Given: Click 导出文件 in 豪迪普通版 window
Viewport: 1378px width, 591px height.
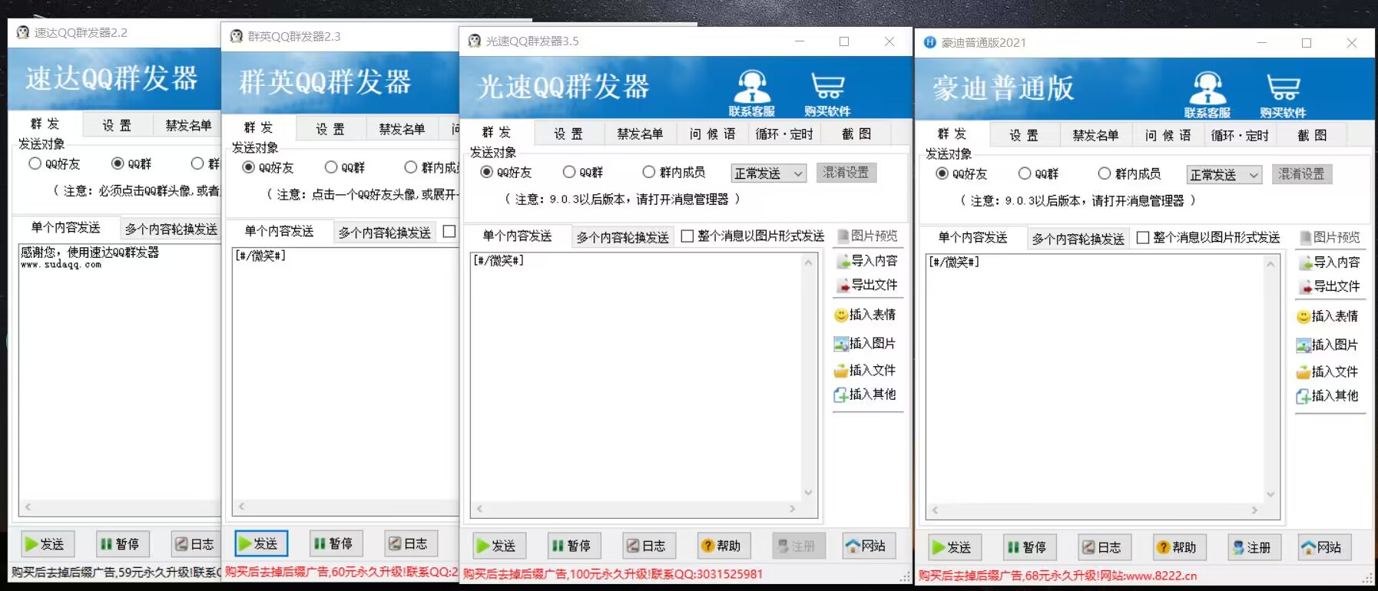Looking at the screenshot, I should click(x=1330, y=286).
